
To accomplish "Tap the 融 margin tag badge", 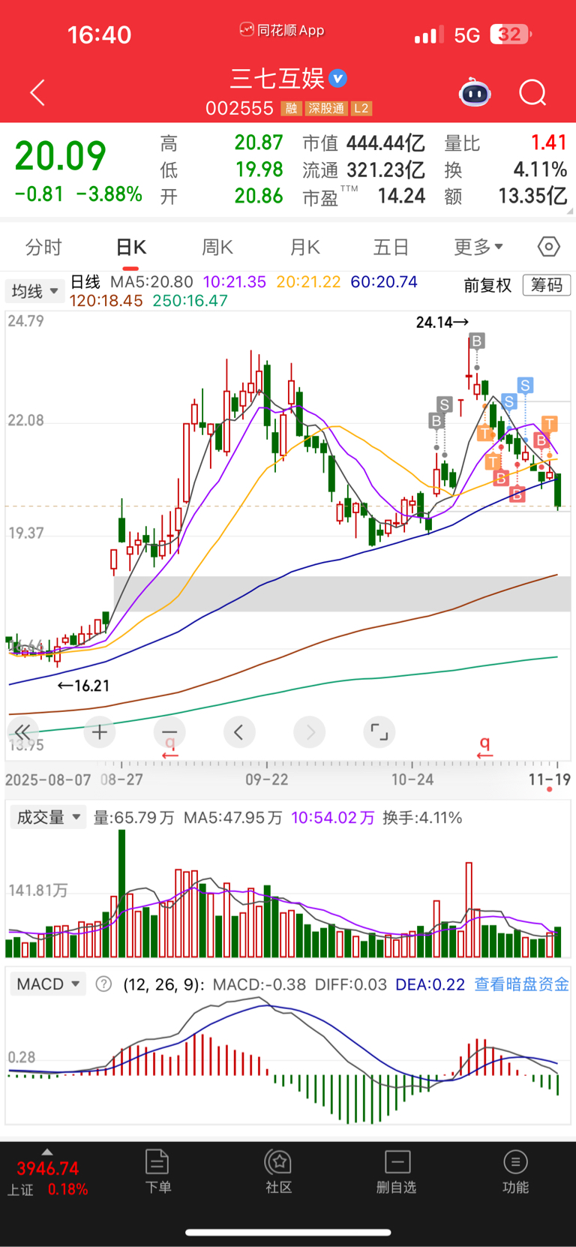I will (x=291, y=109).
